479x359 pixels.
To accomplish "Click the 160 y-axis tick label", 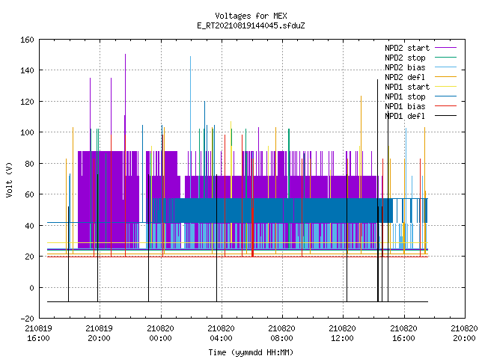I will 27,40.
